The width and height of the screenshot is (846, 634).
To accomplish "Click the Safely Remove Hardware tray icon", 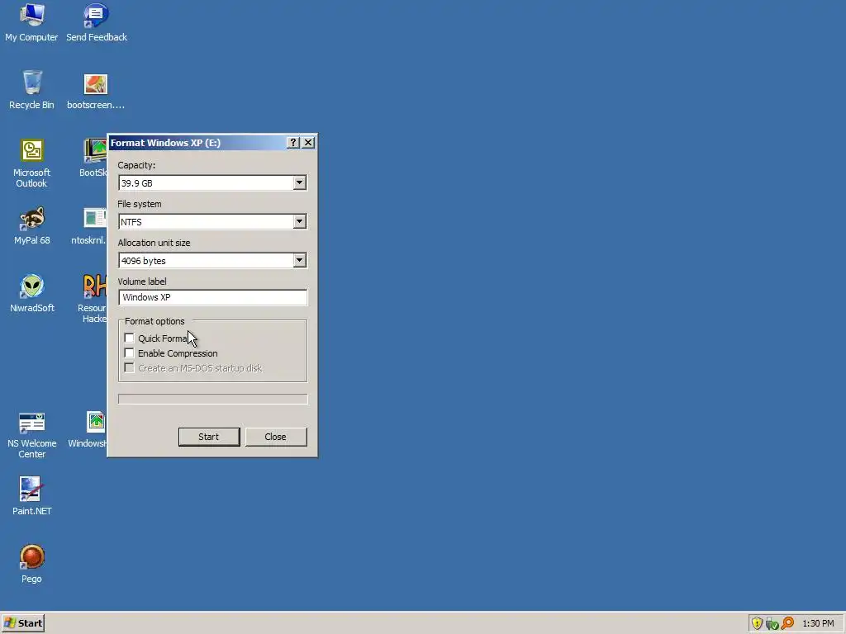I will pos(772,623).
